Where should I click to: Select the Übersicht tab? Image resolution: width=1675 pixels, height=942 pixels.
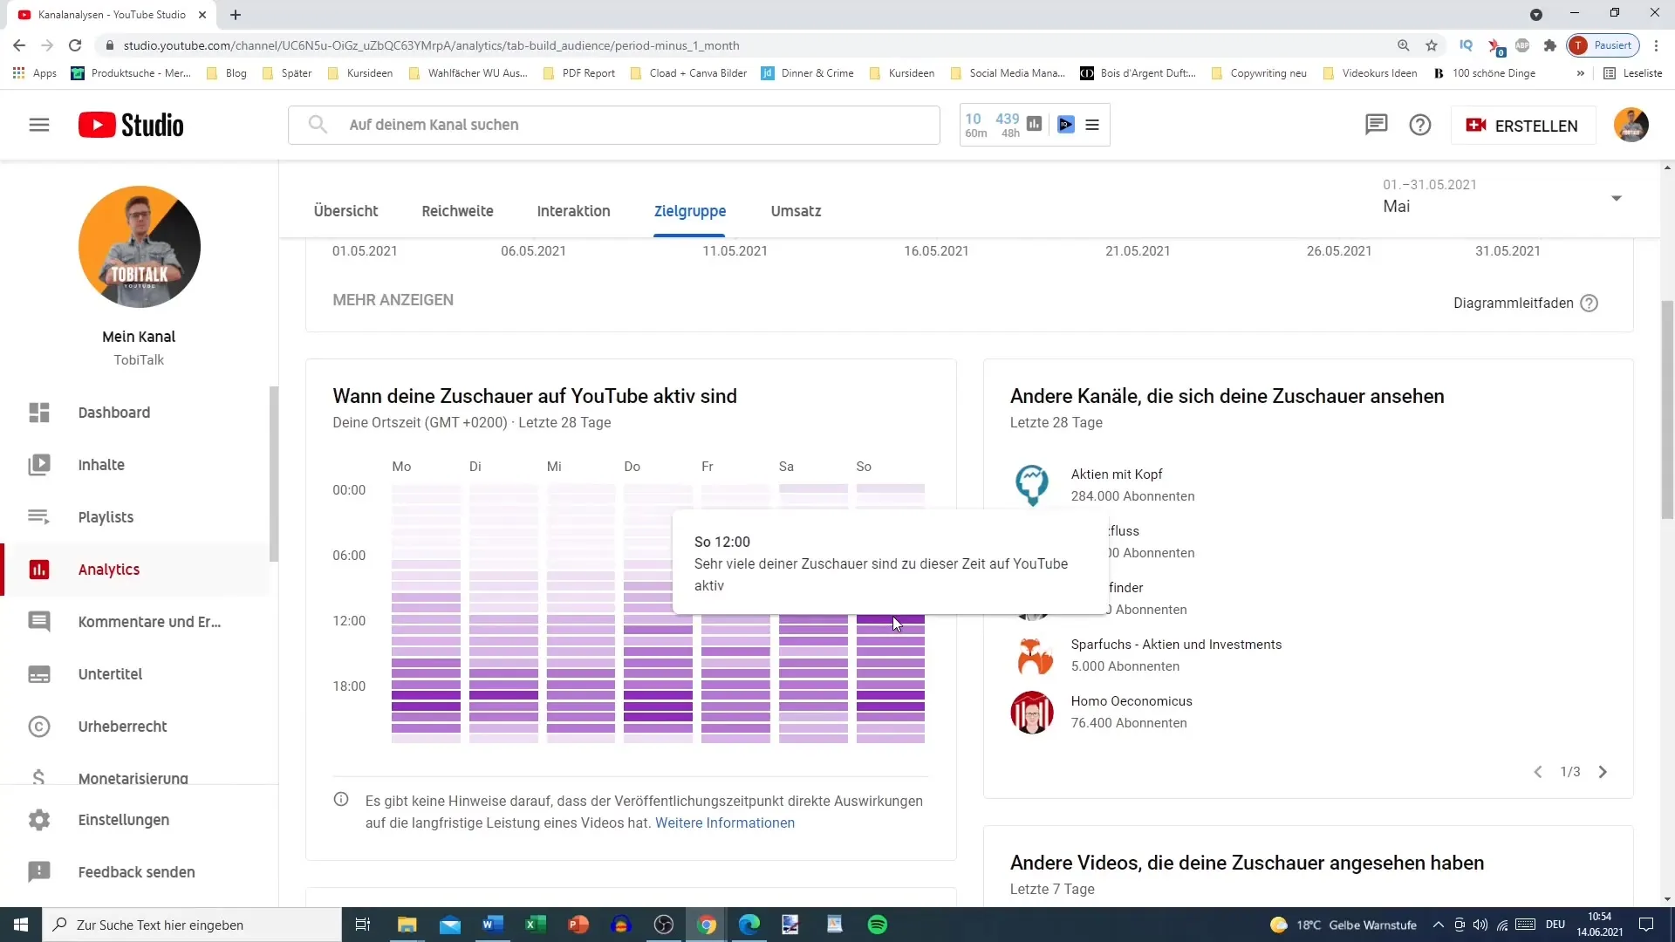345,210
